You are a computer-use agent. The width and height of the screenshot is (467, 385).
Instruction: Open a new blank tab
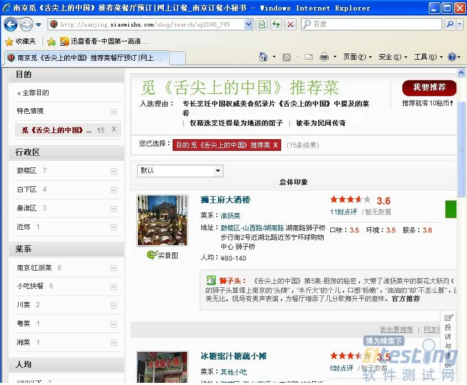[178, 58]
